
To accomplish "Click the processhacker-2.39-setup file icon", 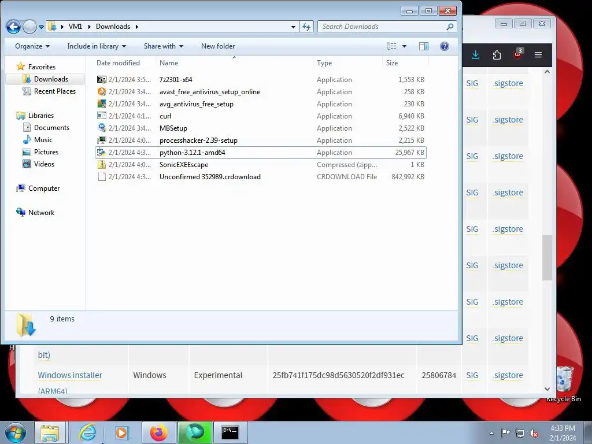I will click(x=102, y=140).
